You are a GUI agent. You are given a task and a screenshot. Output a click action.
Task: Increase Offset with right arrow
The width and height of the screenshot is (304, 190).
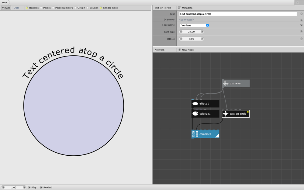[202, 39]
